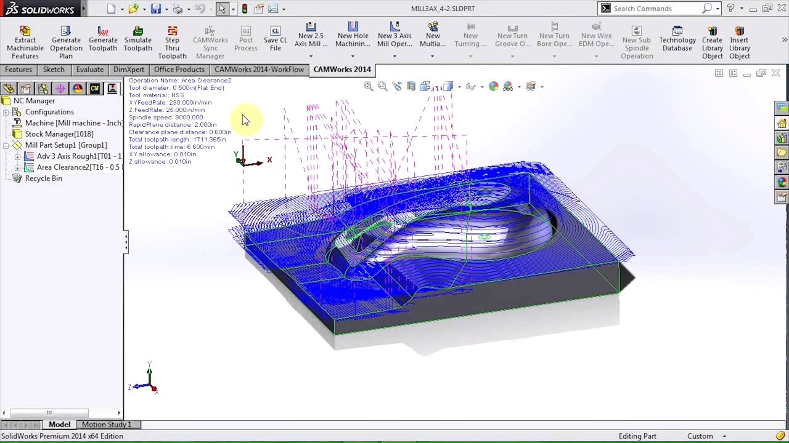Add a New 3 Axis Mill Operation
The height and width of the screenshot is (443, 789).
click(394, 36)
